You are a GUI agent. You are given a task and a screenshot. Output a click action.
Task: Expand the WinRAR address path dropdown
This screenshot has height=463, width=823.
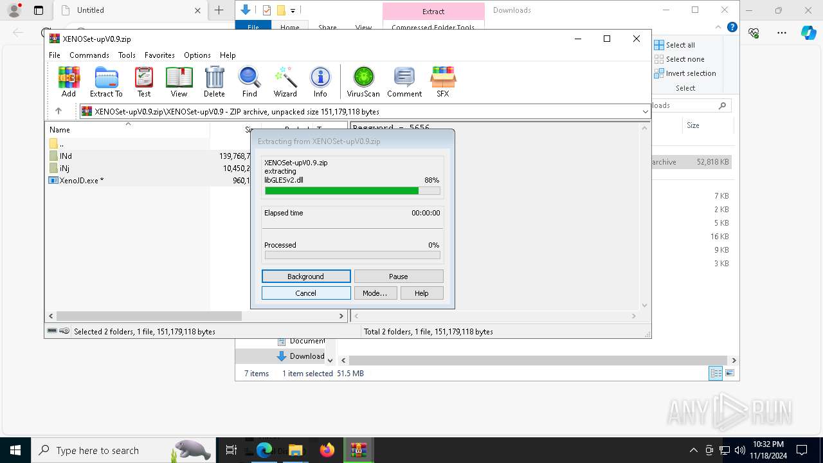click(645, 112)
